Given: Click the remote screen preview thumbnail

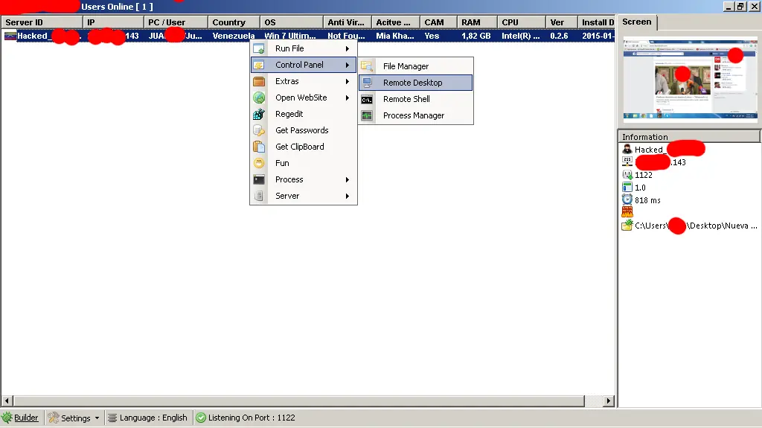Looking at the screenshot, I should click(690, 80).
